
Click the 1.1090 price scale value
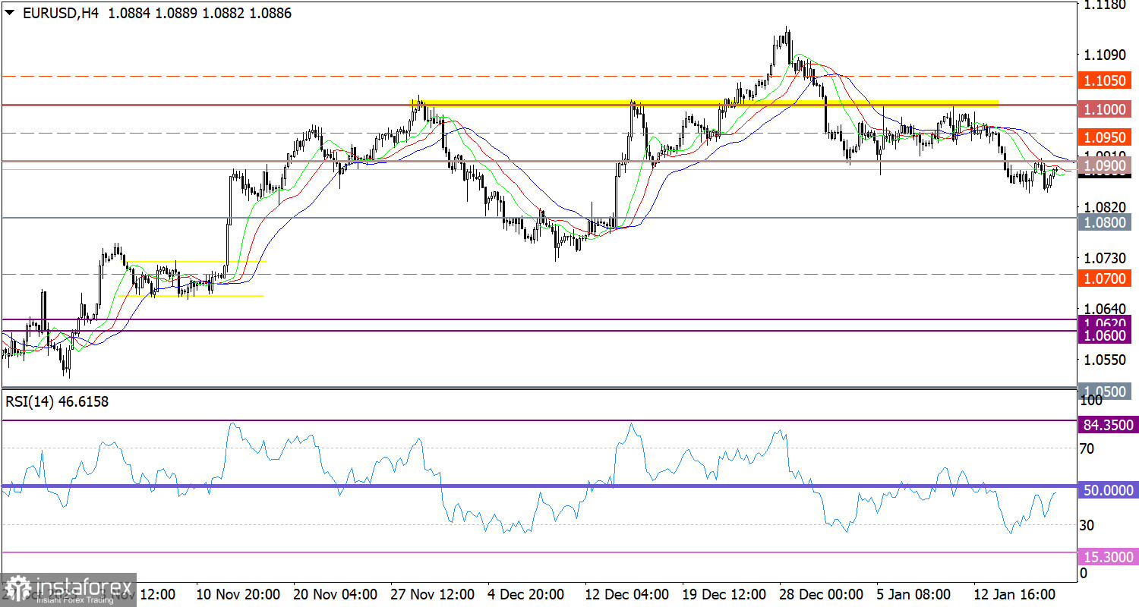(1104, 55)
